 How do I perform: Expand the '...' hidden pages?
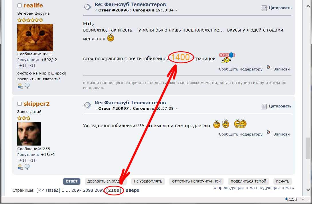click(x=68, y=191)
